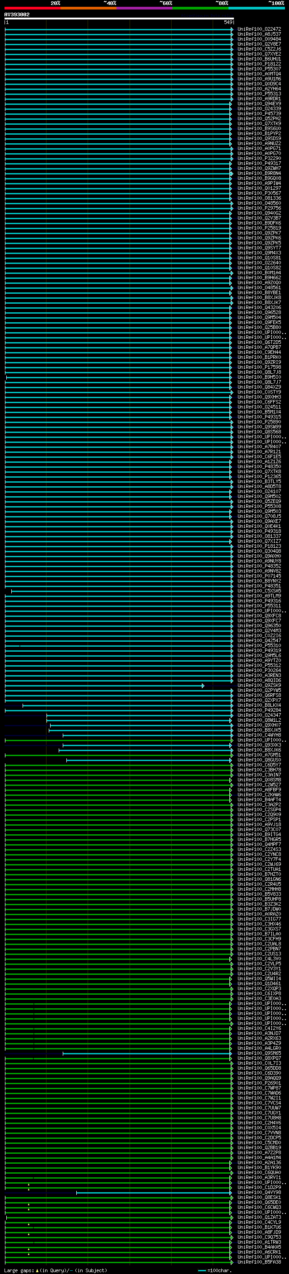
Task: Open hit UniRef100_P55307
Action: 259,69
